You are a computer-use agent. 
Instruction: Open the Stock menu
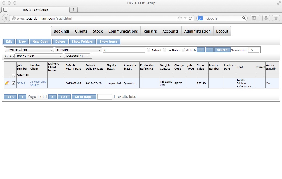tap(98, 31)
